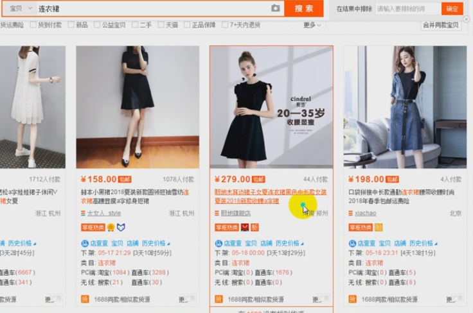Screen dimensions: 473x313
Task: Select the 店铺 tab on the ¥158.00 item
Action: pos(132,243)
